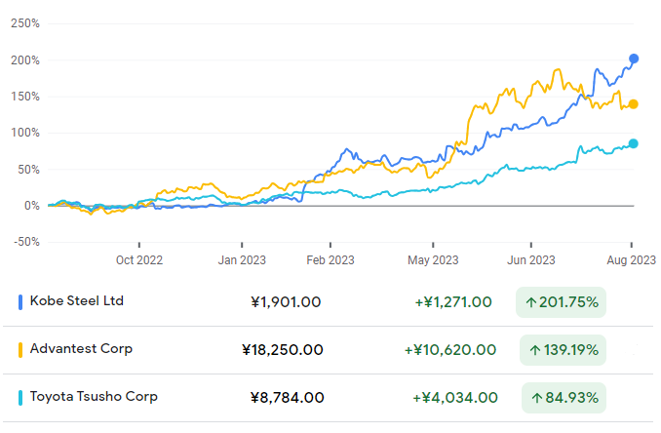Click the 250% y-axis label

pyautogui.click(x=24, y=23)
